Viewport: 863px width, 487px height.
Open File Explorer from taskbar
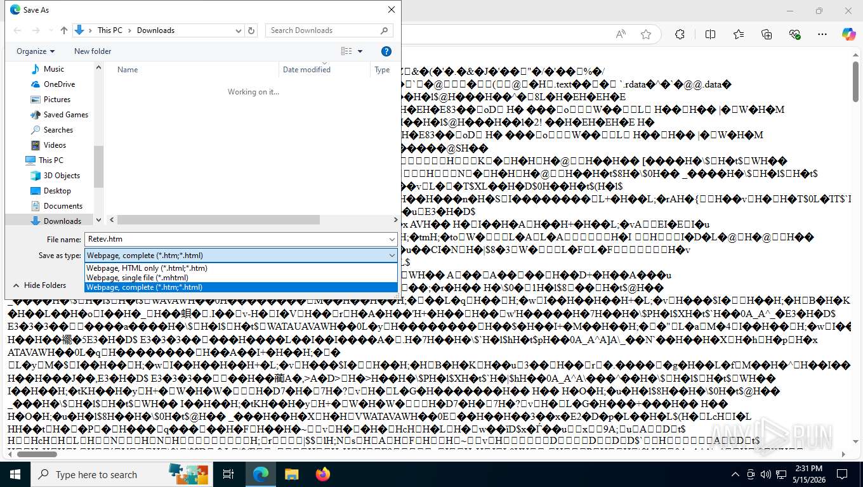click(291, 474)
